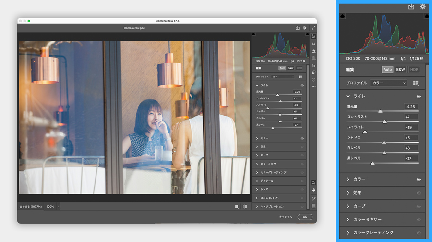The width and height of the screenshot is (432, 242).
Task: Click the save image icon in Camera Raw header
Action: click(x=297, y=28)
